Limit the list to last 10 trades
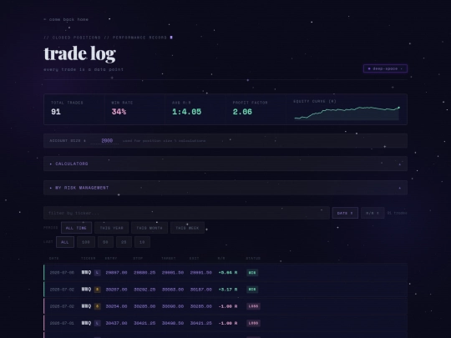The width and height of the screenshot is (451, 338). pos(142,242)
